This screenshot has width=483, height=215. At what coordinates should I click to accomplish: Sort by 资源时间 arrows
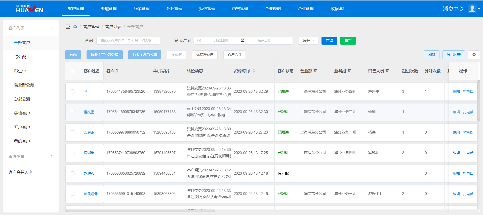254,71
